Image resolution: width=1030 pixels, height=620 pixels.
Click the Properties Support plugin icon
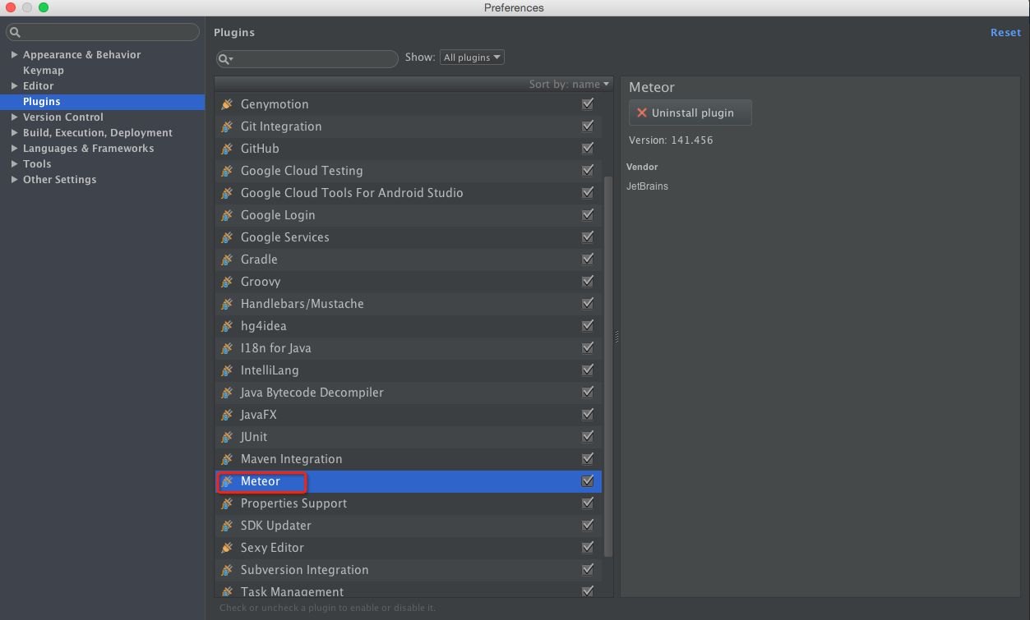[227, 503]
